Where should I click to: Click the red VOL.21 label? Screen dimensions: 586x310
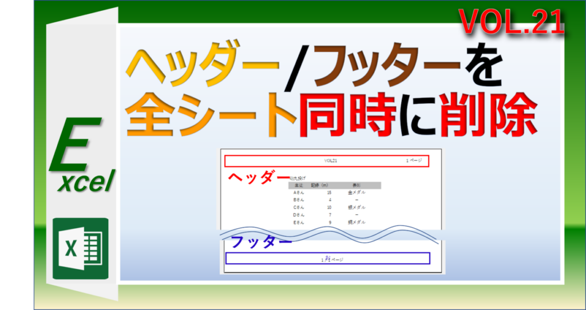tap(510, 24)
